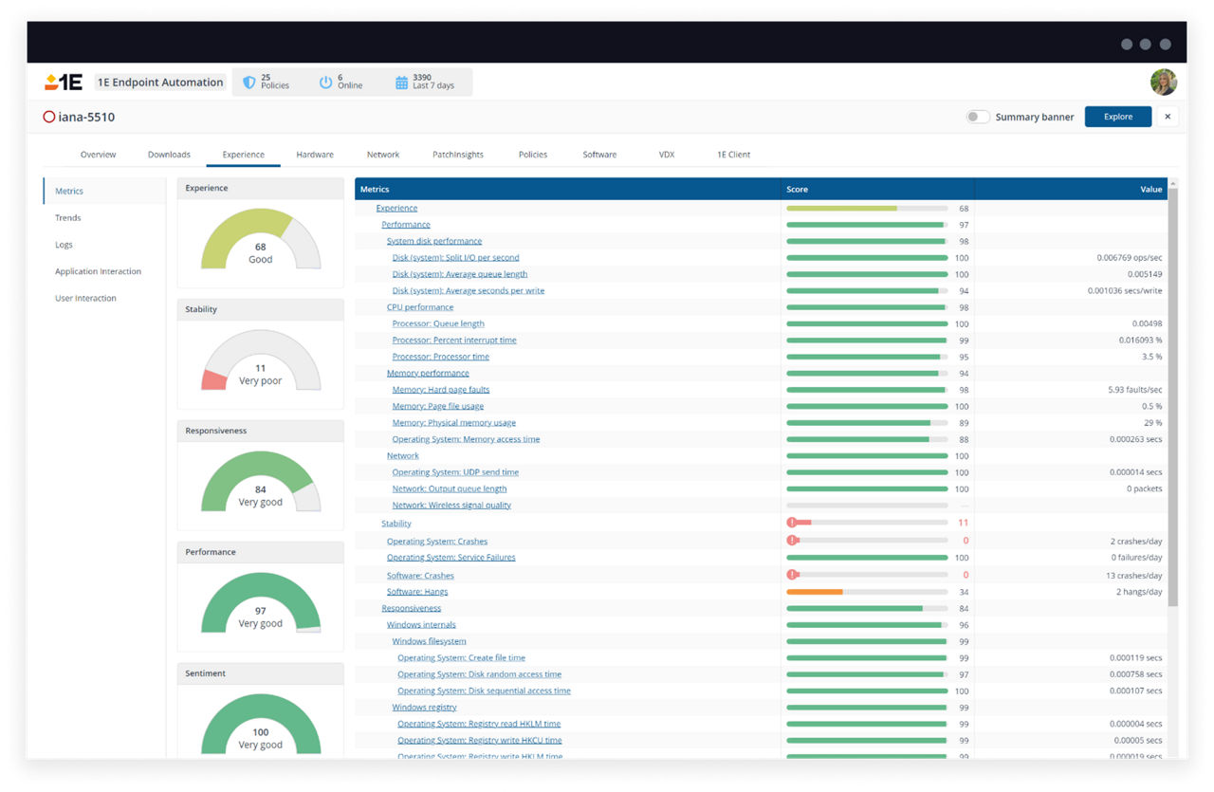Open the Windows registry link
Screen dimensions: 1214x792
coord(424,708)
